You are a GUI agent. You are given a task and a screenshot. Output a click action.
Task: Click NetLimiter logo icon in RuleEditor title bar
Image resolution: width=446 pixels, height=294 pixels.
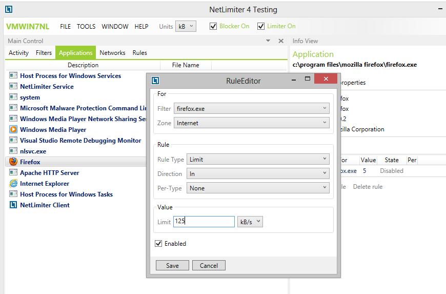coord(155,81)
